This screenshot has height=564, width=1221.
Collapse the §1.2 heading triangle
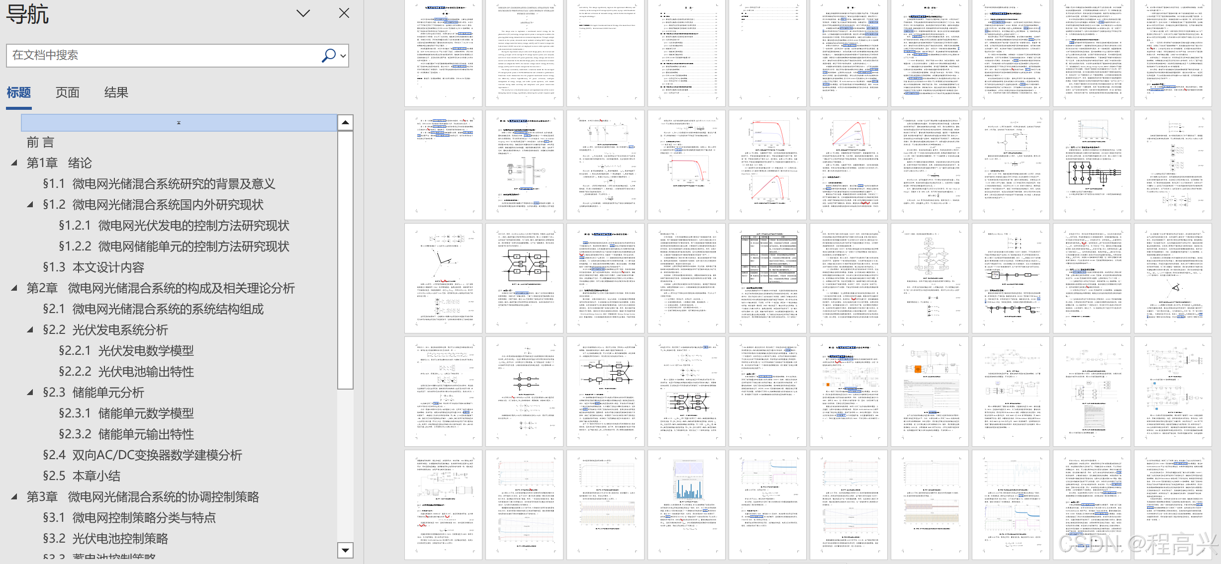(x=30, y=205)
